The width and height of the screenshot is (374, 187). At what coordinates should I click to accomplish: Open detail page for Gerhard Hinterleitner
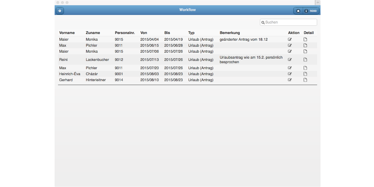[305, 80]
